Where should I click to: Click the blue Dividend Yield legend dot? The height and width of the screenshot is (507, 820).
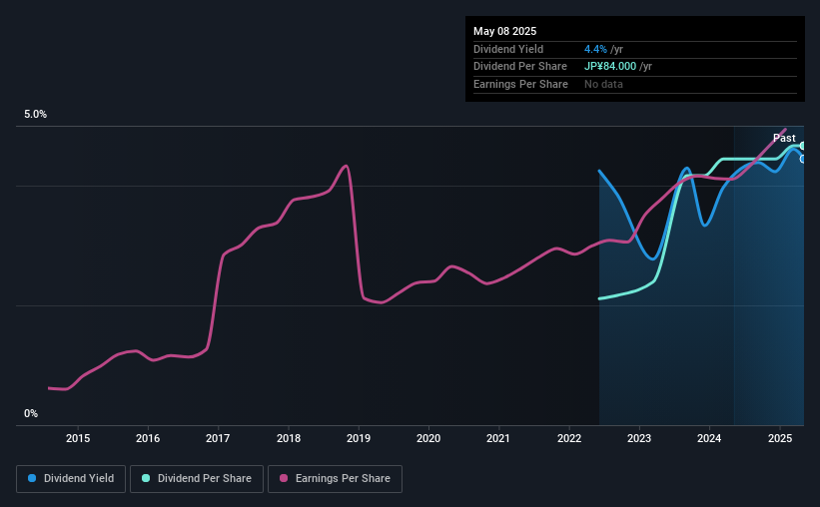(x=32, y=478)
